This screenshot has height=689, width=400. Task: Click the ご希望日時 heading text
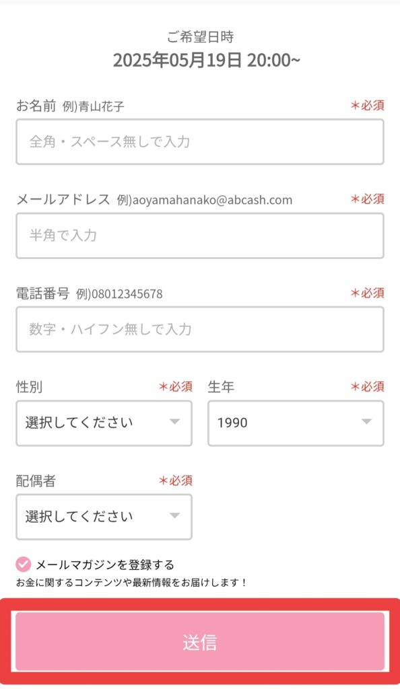[x=200, y=37]
